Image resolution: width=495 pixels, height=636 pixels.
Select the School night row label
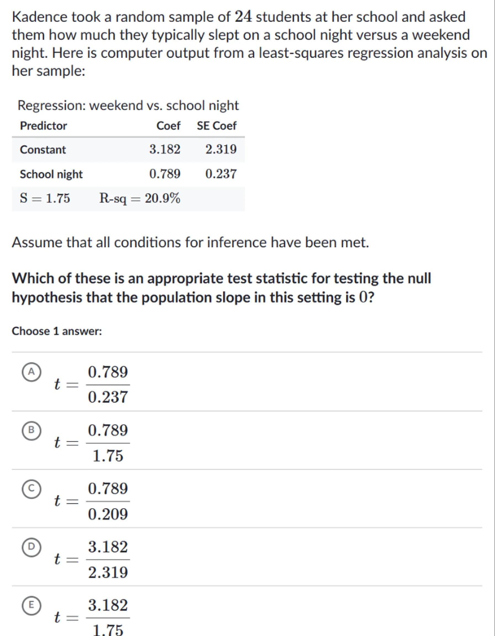point(51,174)
